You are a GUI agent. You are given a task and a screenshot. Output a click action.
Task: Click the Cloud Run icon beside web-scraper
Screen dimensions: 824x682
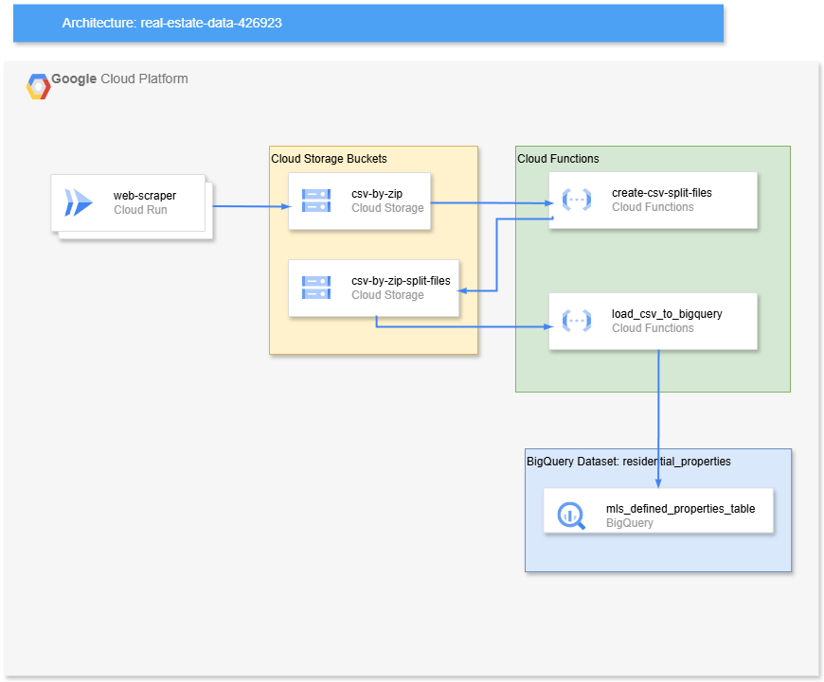pos(79,202)
